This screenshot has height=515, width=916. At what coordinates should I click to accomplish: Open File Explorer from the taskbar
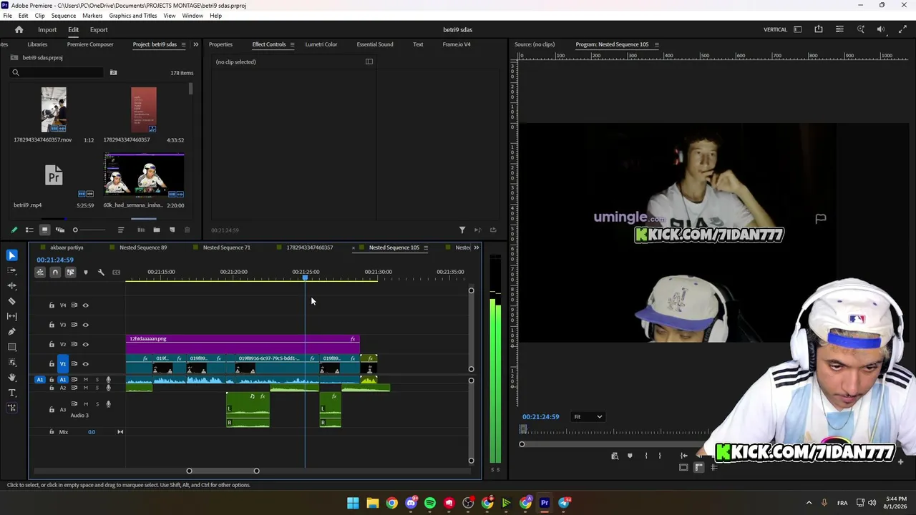pos(372,503)
